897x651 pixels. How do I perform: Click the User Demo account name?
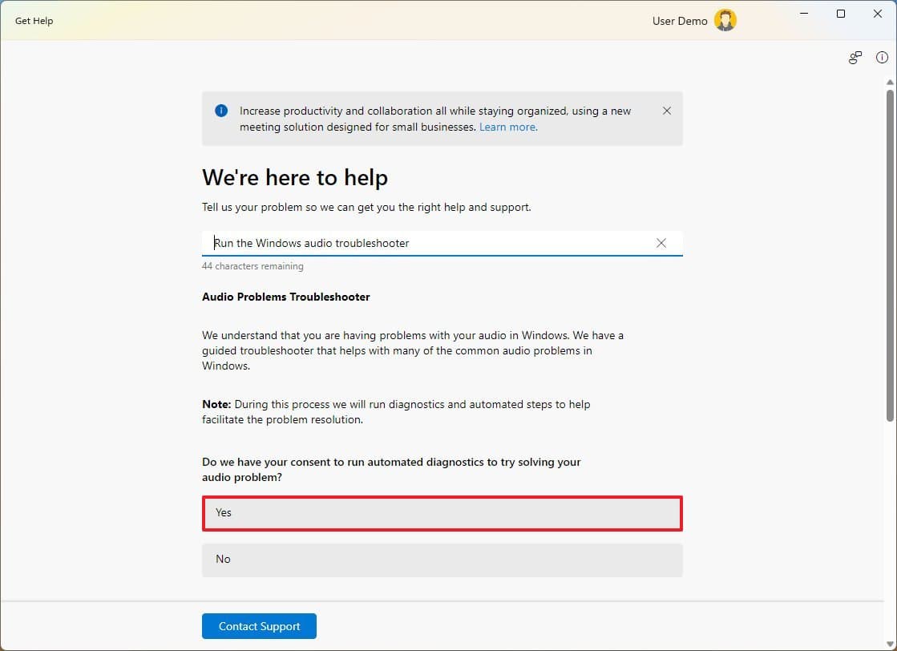point(680,21)
